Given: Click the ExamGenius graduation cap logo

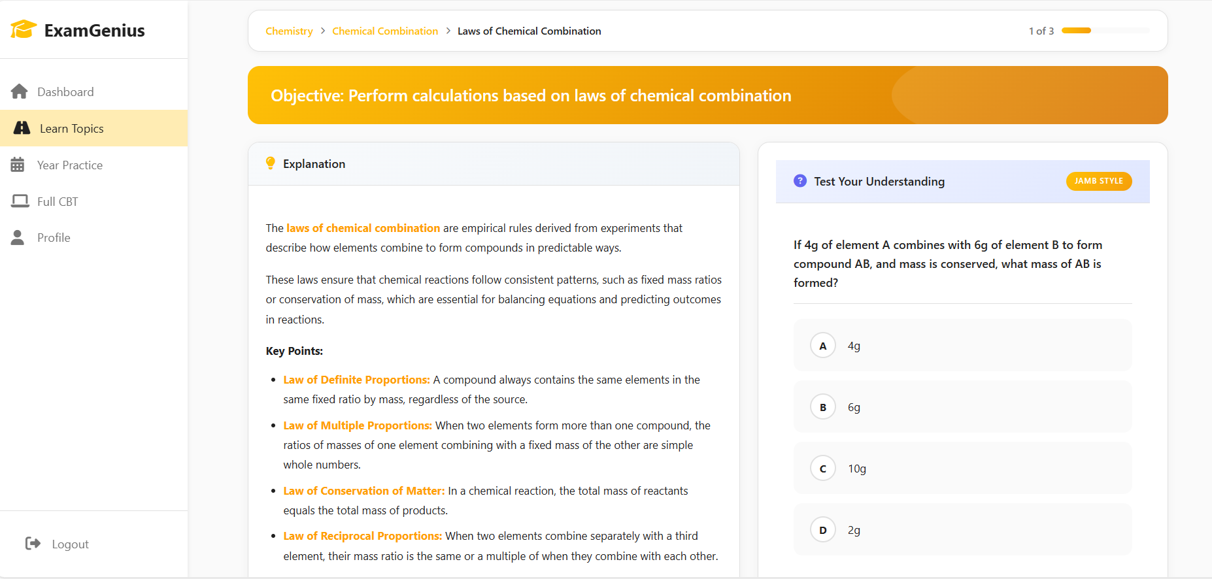Looking at the screenshot, I should (x=24, y=29).
